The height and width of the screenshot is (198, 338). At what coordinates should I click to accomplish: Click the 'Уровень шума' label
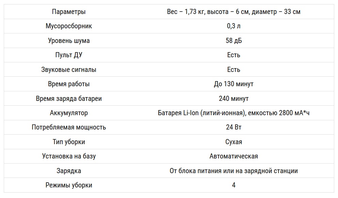point(69,41)
